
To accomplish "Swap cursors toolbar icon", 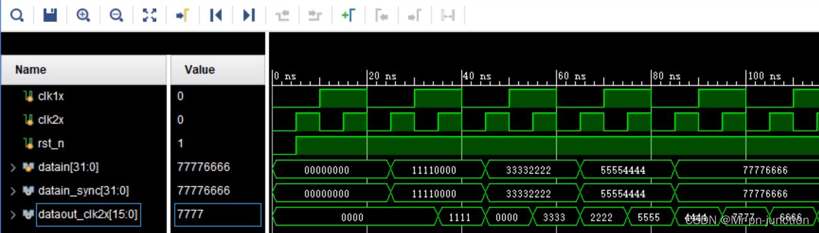I will pos(448,15).
